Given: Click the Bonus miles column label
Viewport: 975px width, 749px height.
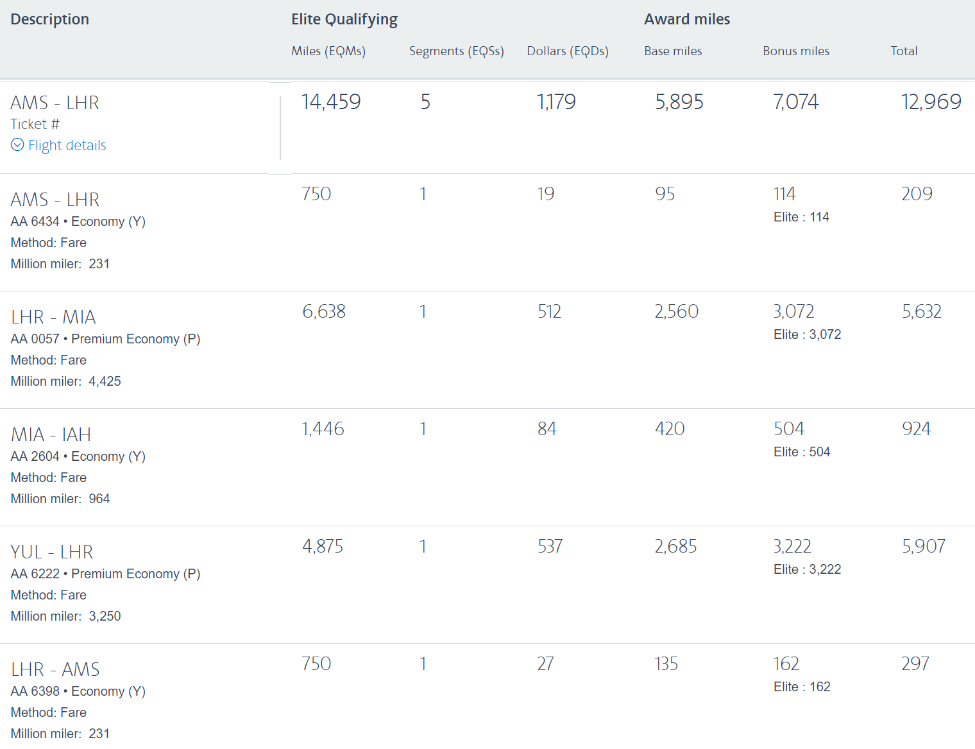Looking at the screenshot, I should click(795, 51).
